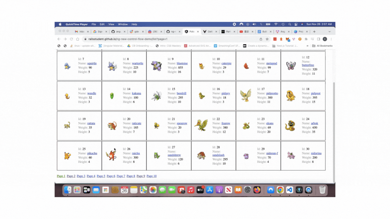This screenshot has height=219, width=390.
Task: Click the blastoise sprite image
Action: click(x=156, y=66)
